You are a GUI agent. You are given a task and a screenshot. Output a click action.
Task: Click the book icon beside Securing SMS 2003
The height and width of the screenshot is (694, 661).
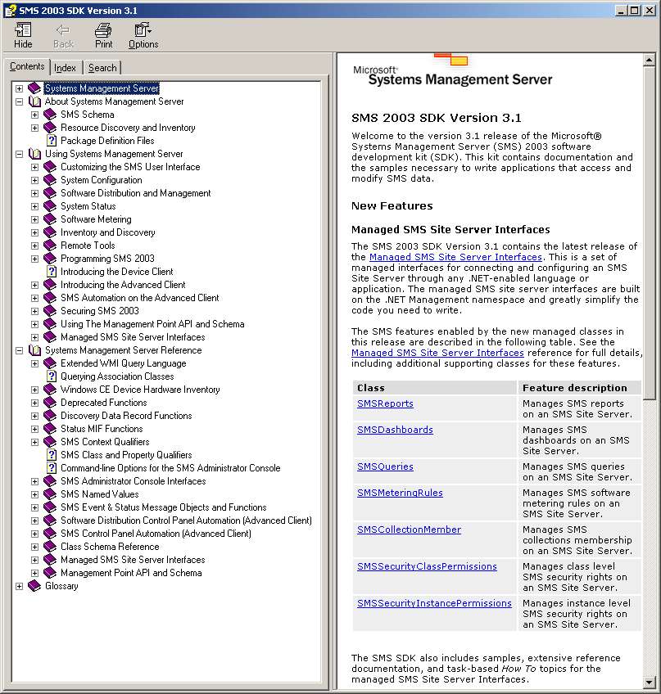[50, 311]
